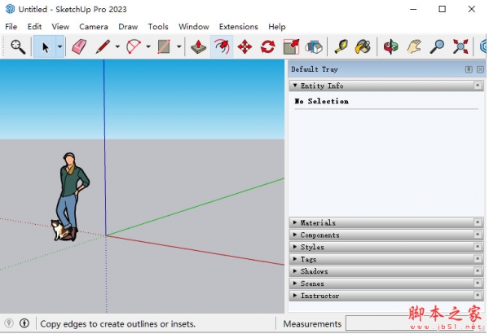Select the Rectangle shape tool
This screenshot has width=489, height=334.
pos(164,46)
